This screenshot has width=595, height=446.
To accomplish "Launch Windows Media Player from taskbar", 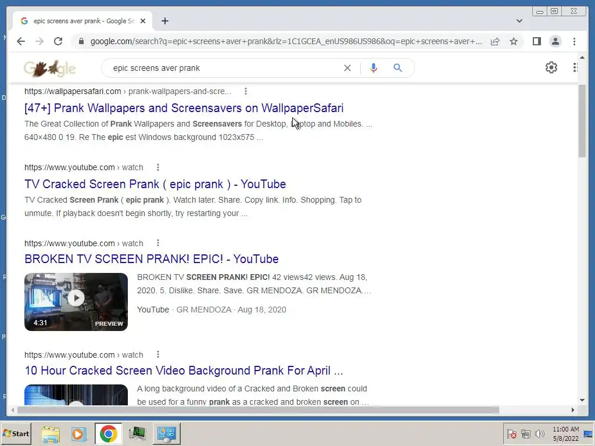I will [79, 434].
